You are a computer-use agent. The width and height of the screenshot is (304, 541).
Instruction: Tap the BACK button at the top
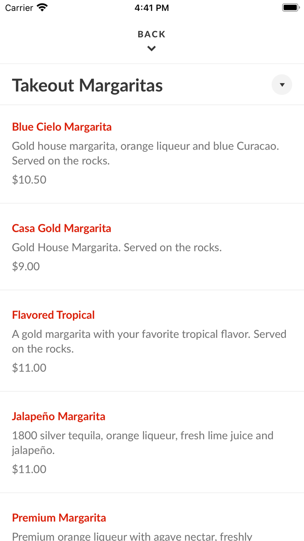151,33
